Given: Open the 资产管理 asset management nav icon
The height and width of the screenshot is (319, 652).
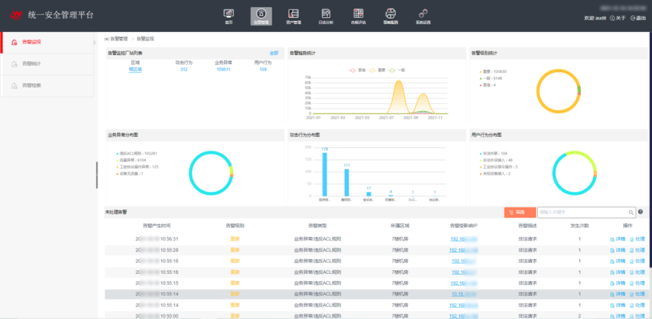Looking at the screenshot, I should [293, 13].
